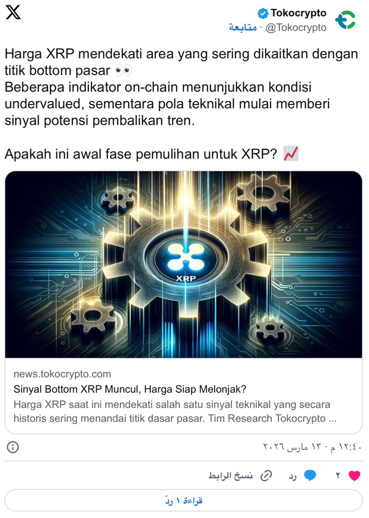
Task: Click the Tokocrypto profile avatar
Action: 345,20
